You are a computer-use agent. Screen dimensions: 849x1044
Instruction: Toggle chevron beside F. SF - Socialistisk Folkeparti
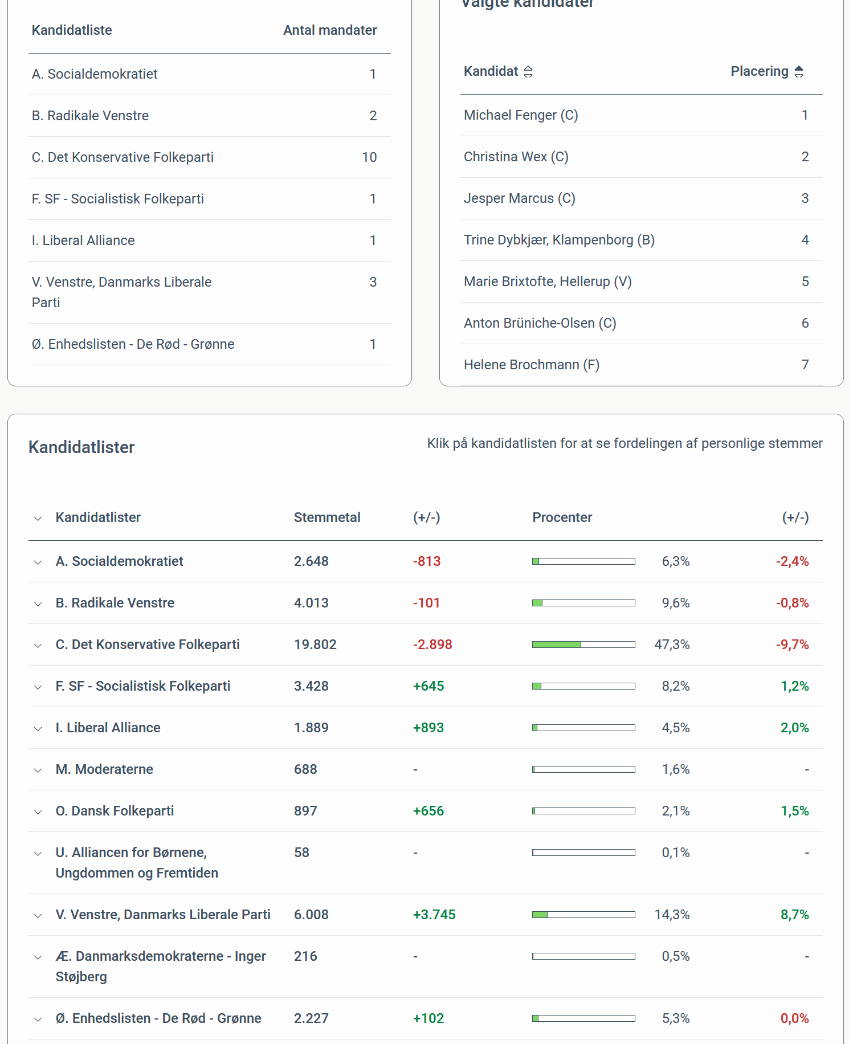coord(38,687)
